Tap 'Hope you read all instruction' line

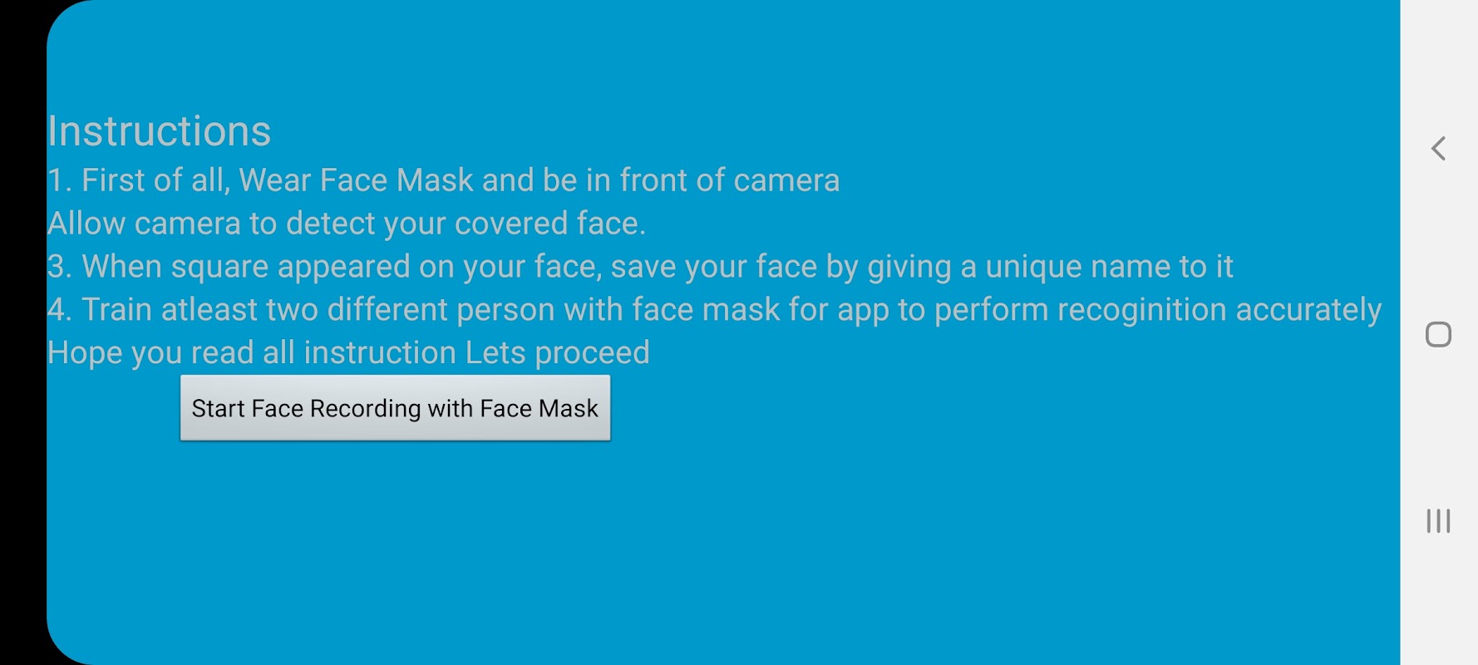[x=348, y=353]
